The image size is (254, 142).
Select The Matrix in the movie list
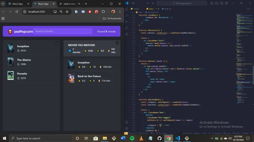click(31, 62)
